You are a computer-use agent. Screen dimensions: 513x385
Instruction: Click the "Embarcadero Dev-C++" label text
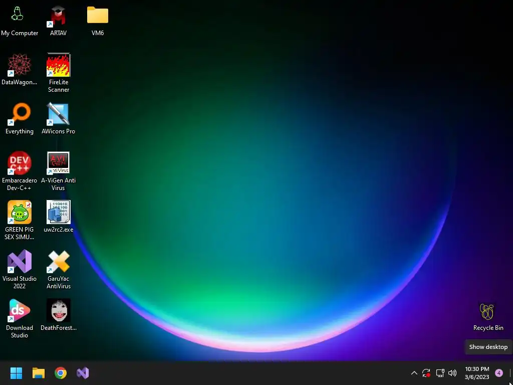tap(20, 184)
